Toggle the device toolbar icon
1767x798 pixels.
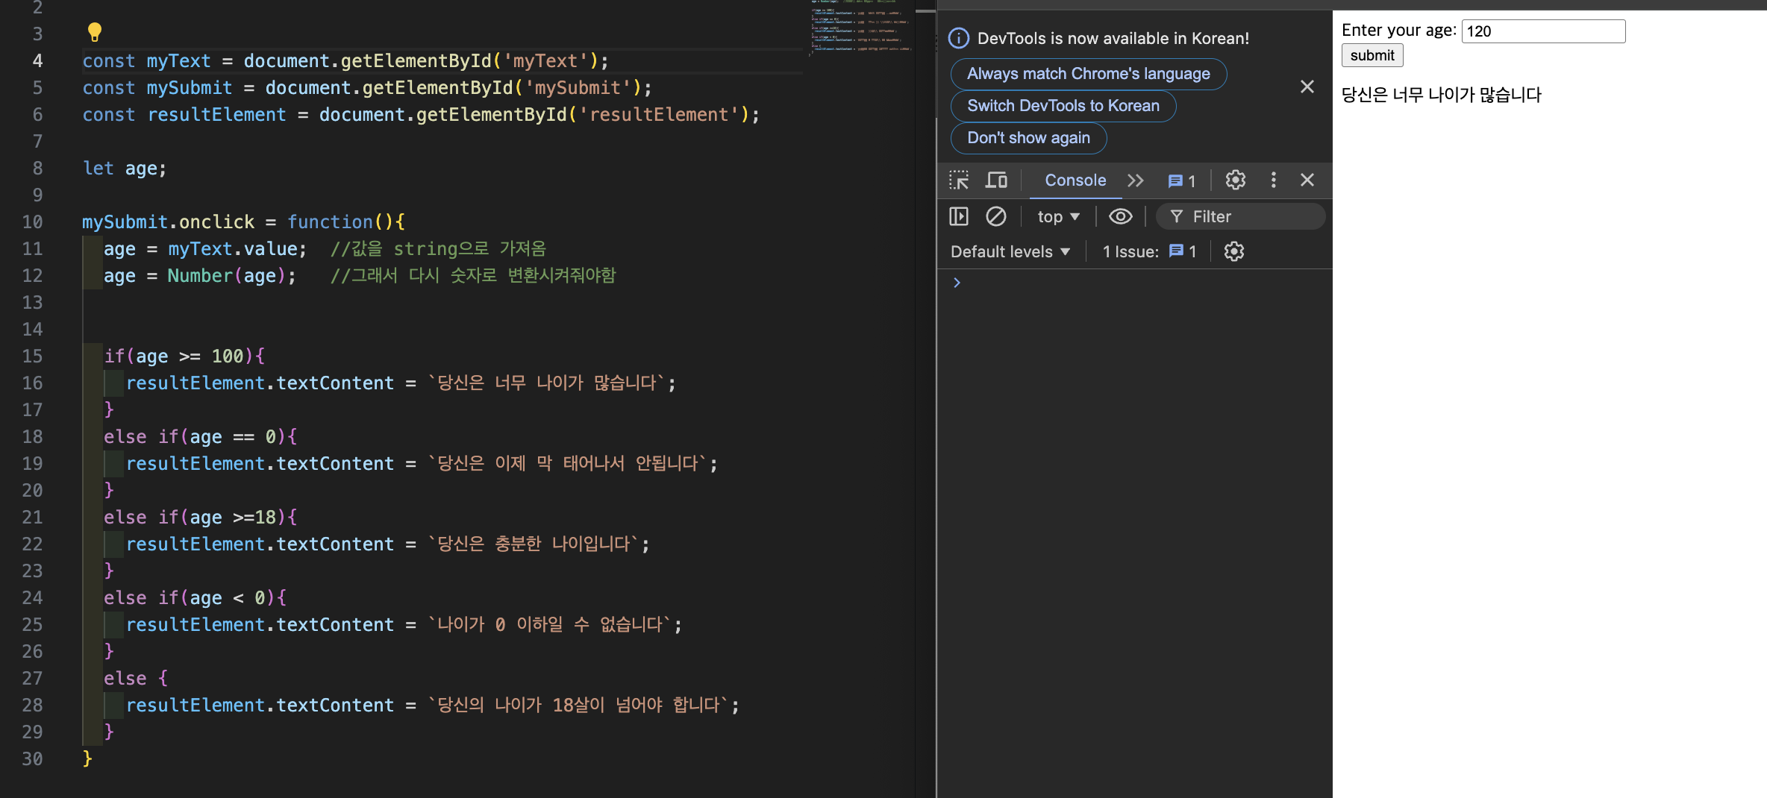[x=996, y=180]
